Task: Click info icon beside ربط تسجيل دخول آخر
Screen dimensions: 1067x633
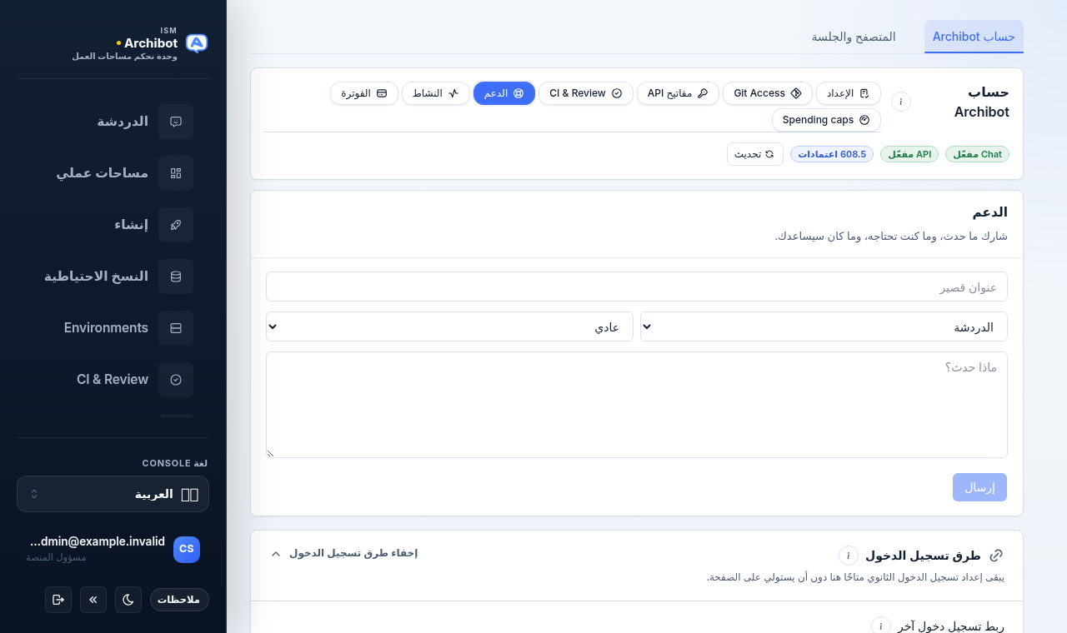Action: click(881, 626)
